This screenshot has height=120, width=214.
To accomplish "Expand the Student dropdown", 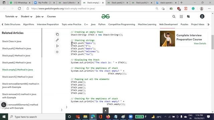I will pyautogui.click(x=27, y=16).
